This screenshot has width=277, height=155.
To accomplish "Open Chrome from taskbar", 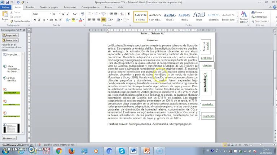I will 59,151.
